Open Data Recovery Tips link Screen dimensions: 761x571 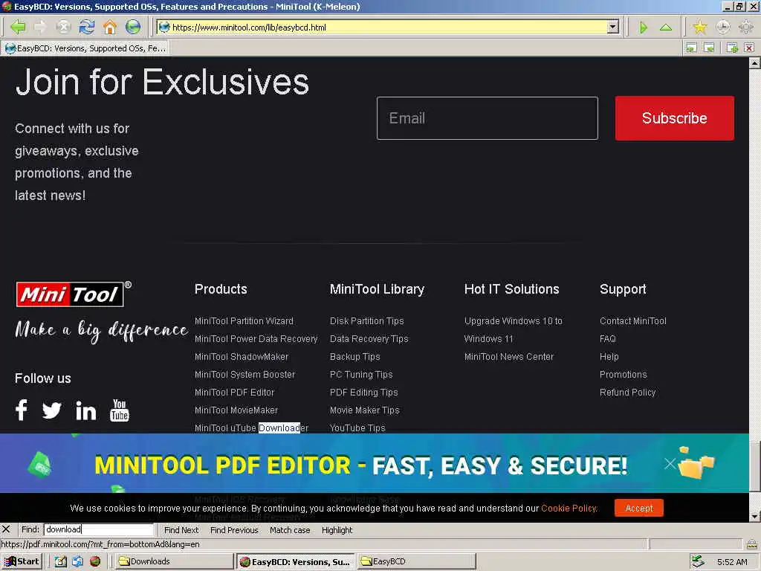(369, 339)
